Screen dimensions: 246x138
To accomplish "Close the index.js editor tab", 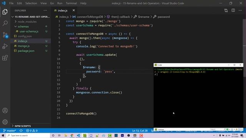I will (x=73, y=10).
